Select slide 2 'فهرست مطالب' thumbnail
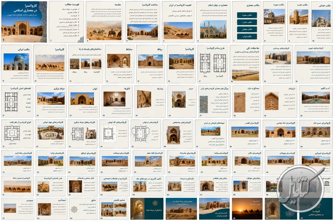The image size is (334, 222). pos(66,22)
